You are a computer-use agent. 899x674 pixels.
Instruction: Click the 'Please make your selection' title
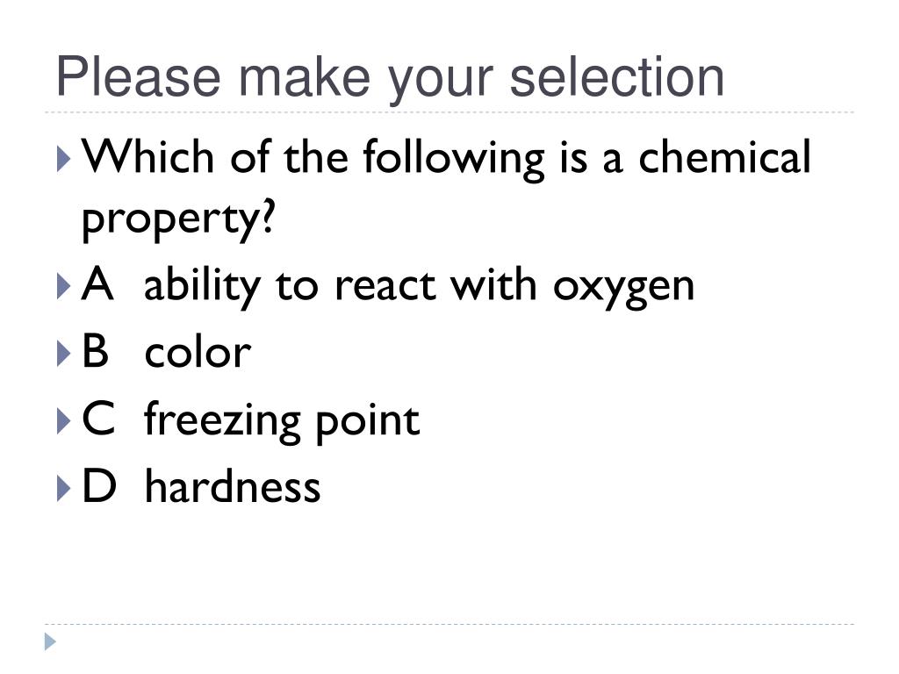[391, 78]
